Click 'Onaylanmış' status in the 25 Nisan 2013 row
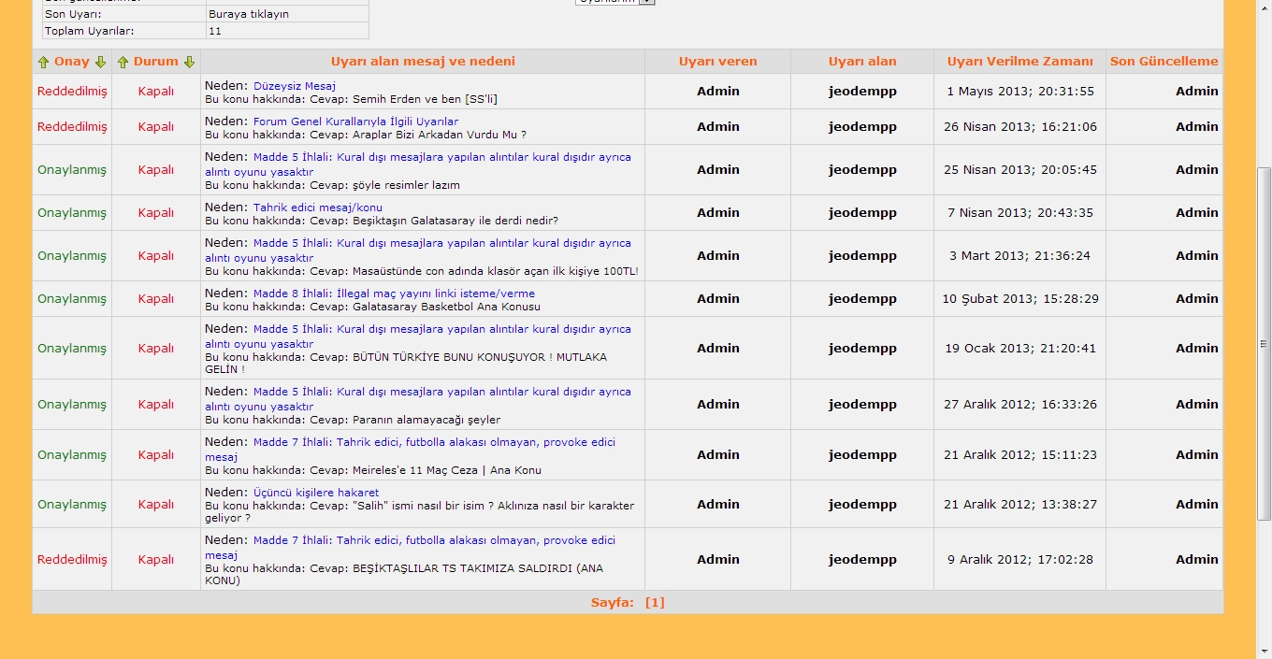This screenshot has width=1272, height=659. pos(72,170)
